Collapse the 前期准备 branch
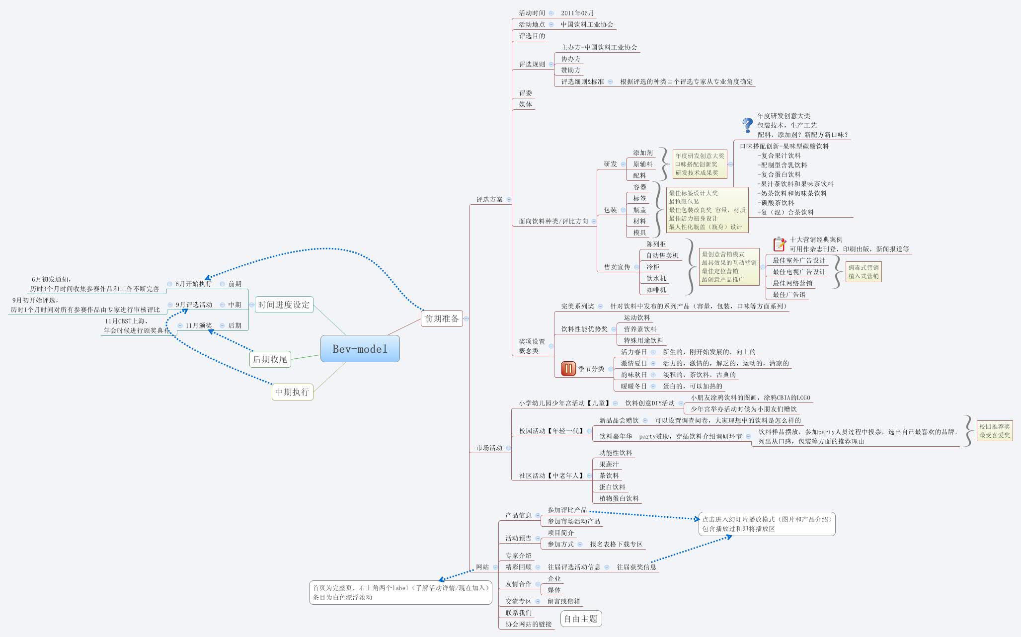Screen dimensions: 1021x637 click(466, 318)
